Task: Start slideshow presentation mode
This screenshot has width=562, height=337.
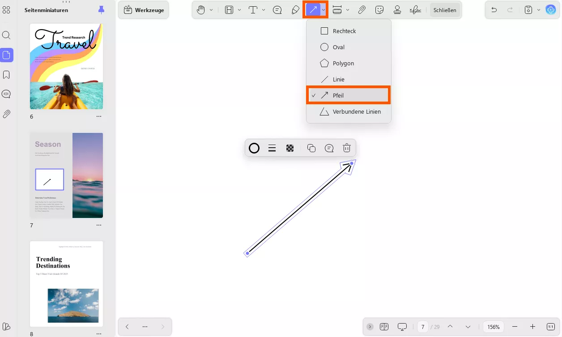Action: pos(402,327)
